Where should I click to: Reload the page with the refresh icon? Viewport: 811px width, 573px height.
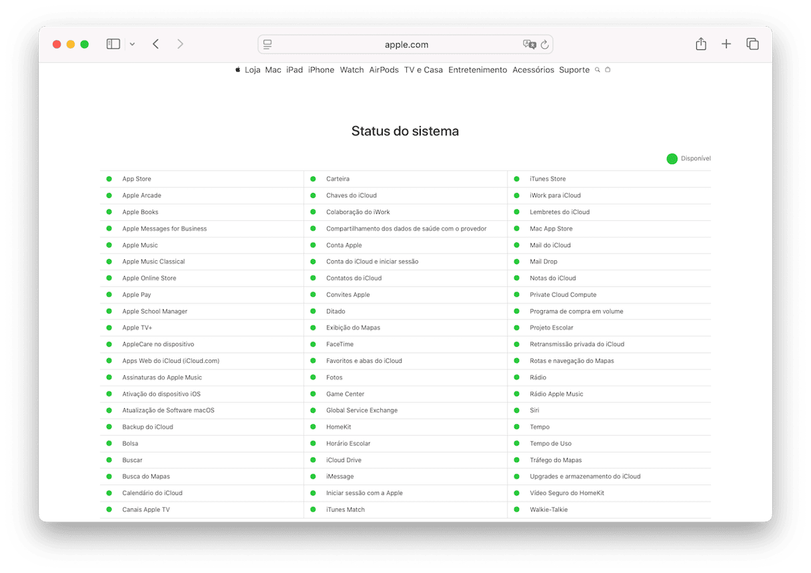coord(544,45)
